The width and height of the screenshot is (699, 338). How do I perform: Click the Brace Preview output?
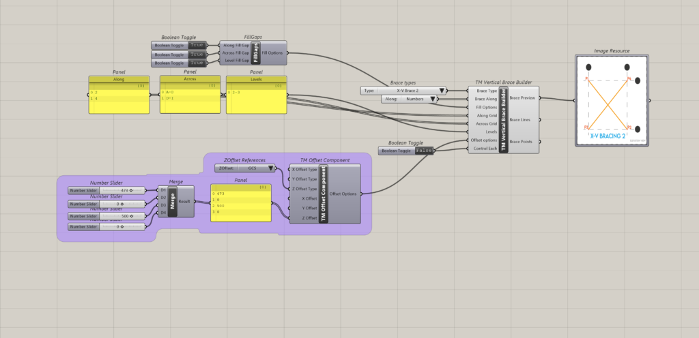pos(524,97)
